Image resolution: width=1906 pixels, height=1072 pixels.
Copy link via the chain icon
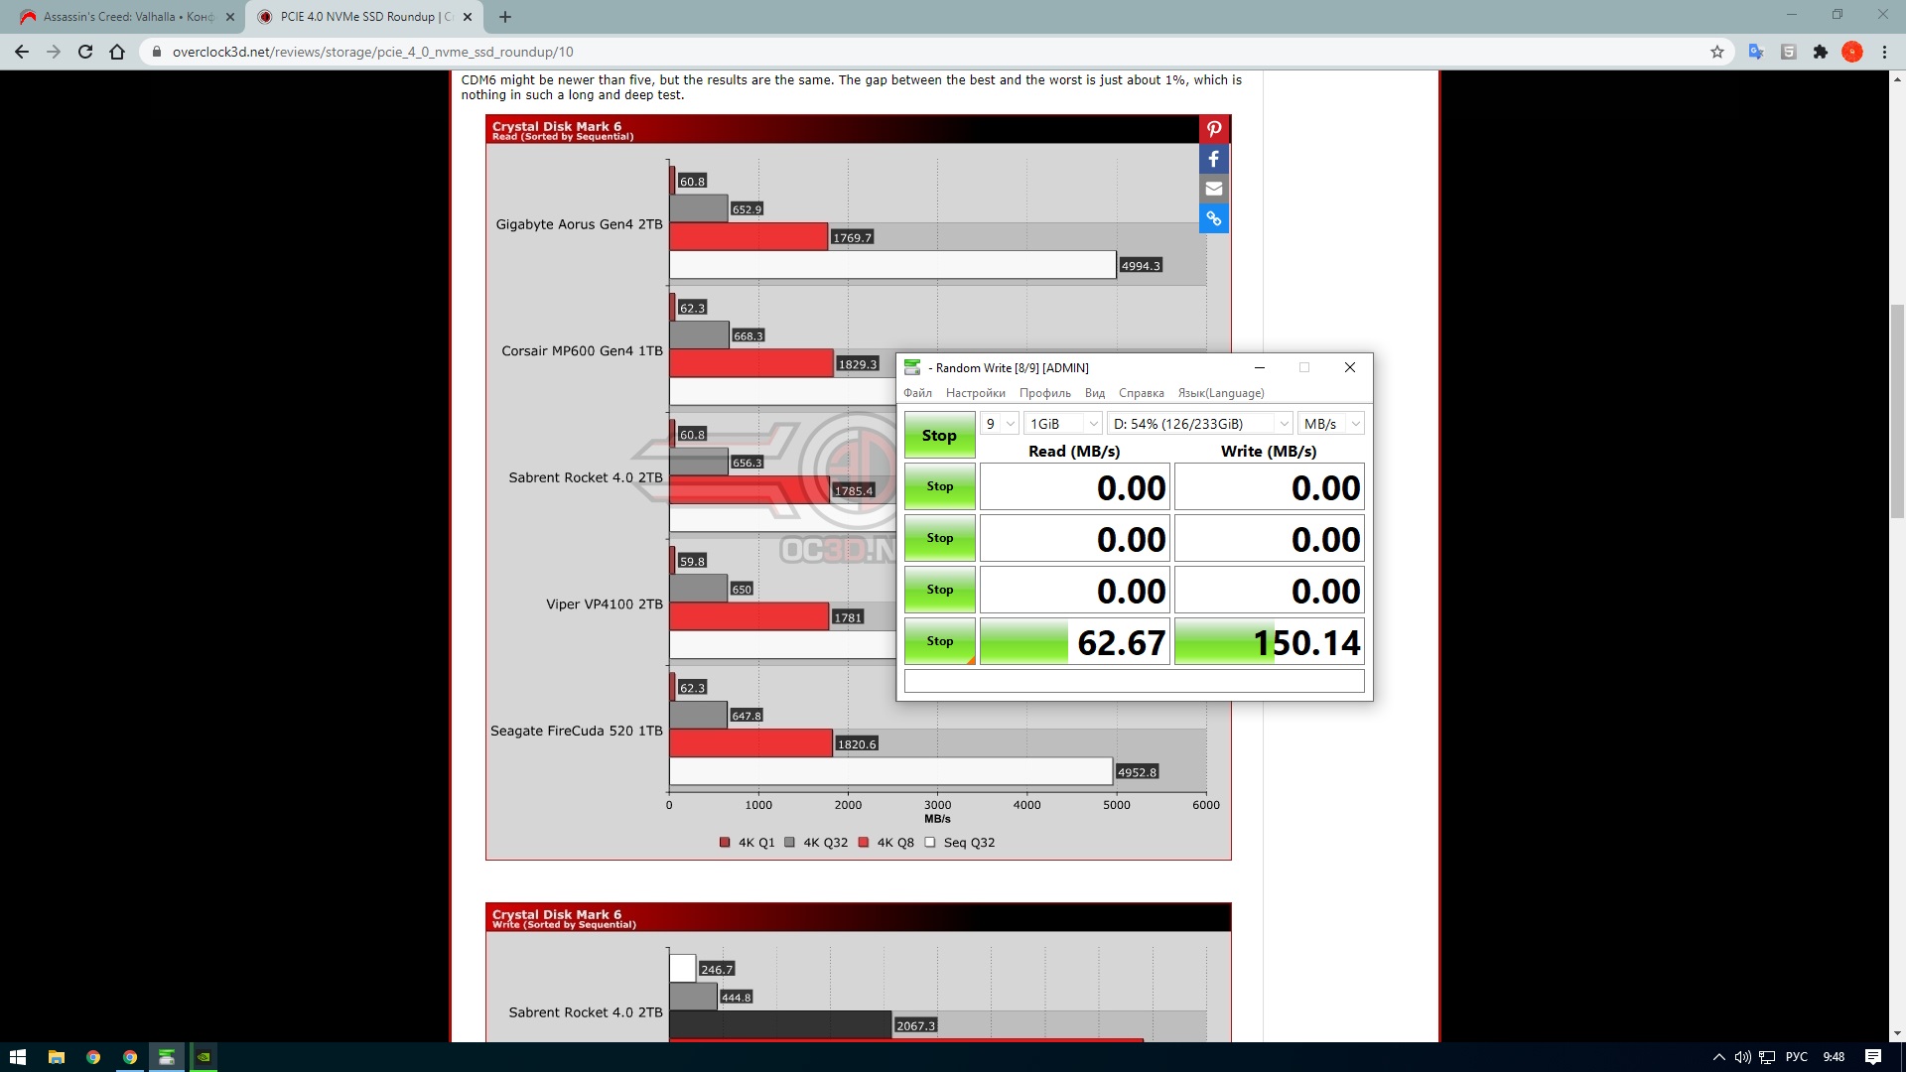tap(1213, 218)
